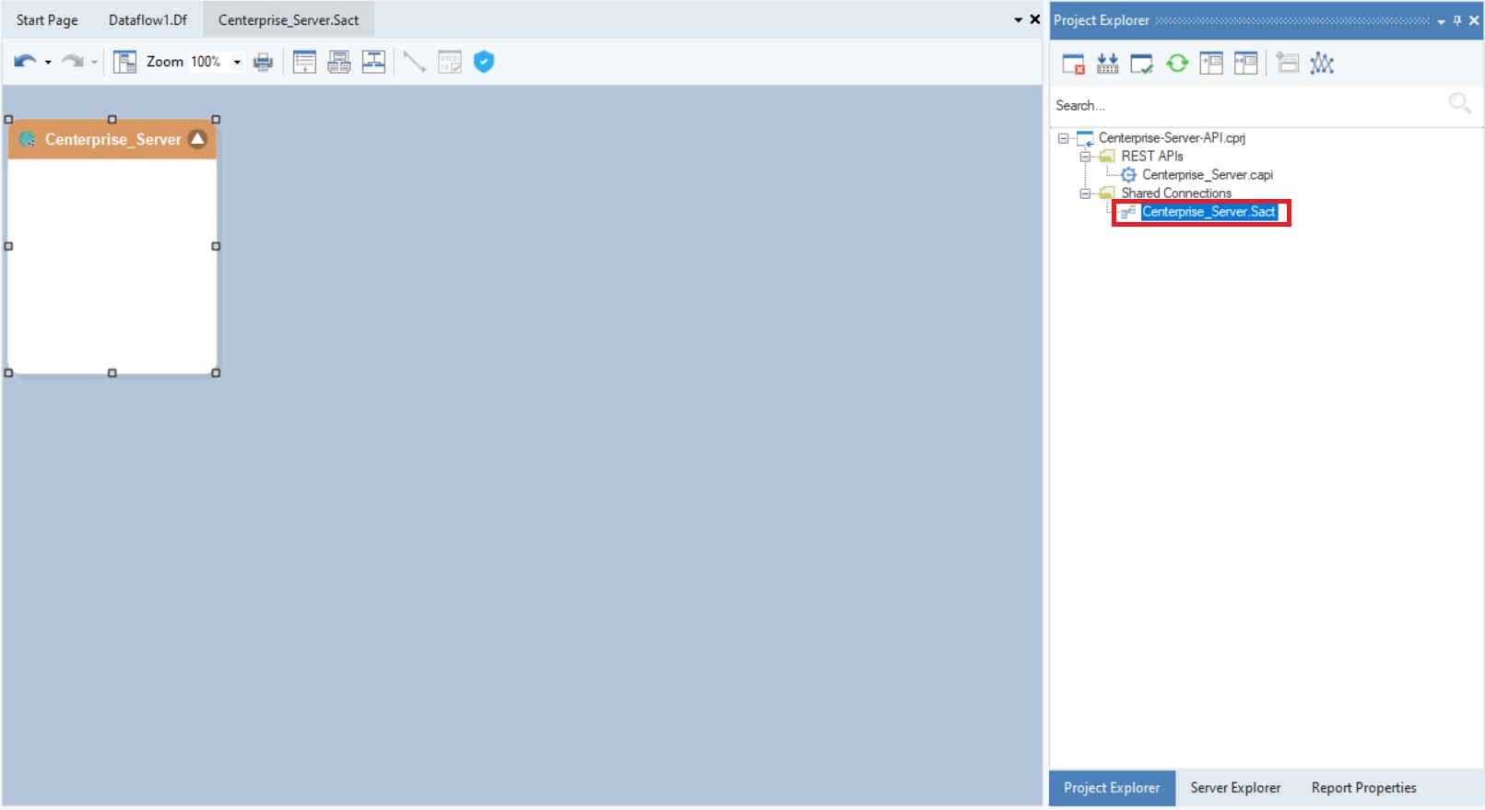Click the Centerprise_Server object header icon

click(x=28, y=139)
